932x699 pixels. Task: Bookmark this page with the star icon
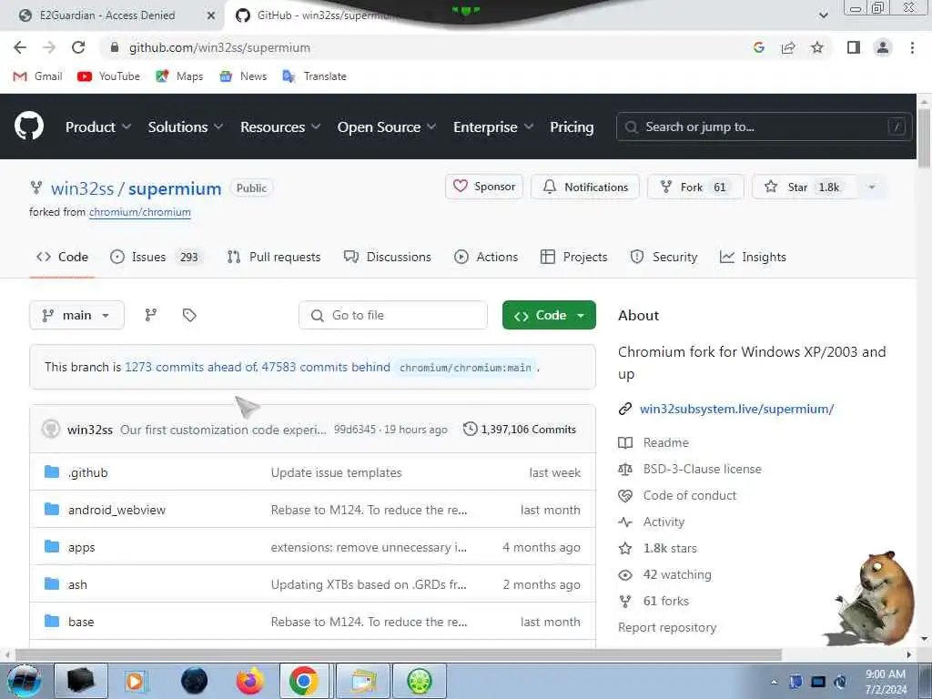pyautogui.click(x=817, y=47)
